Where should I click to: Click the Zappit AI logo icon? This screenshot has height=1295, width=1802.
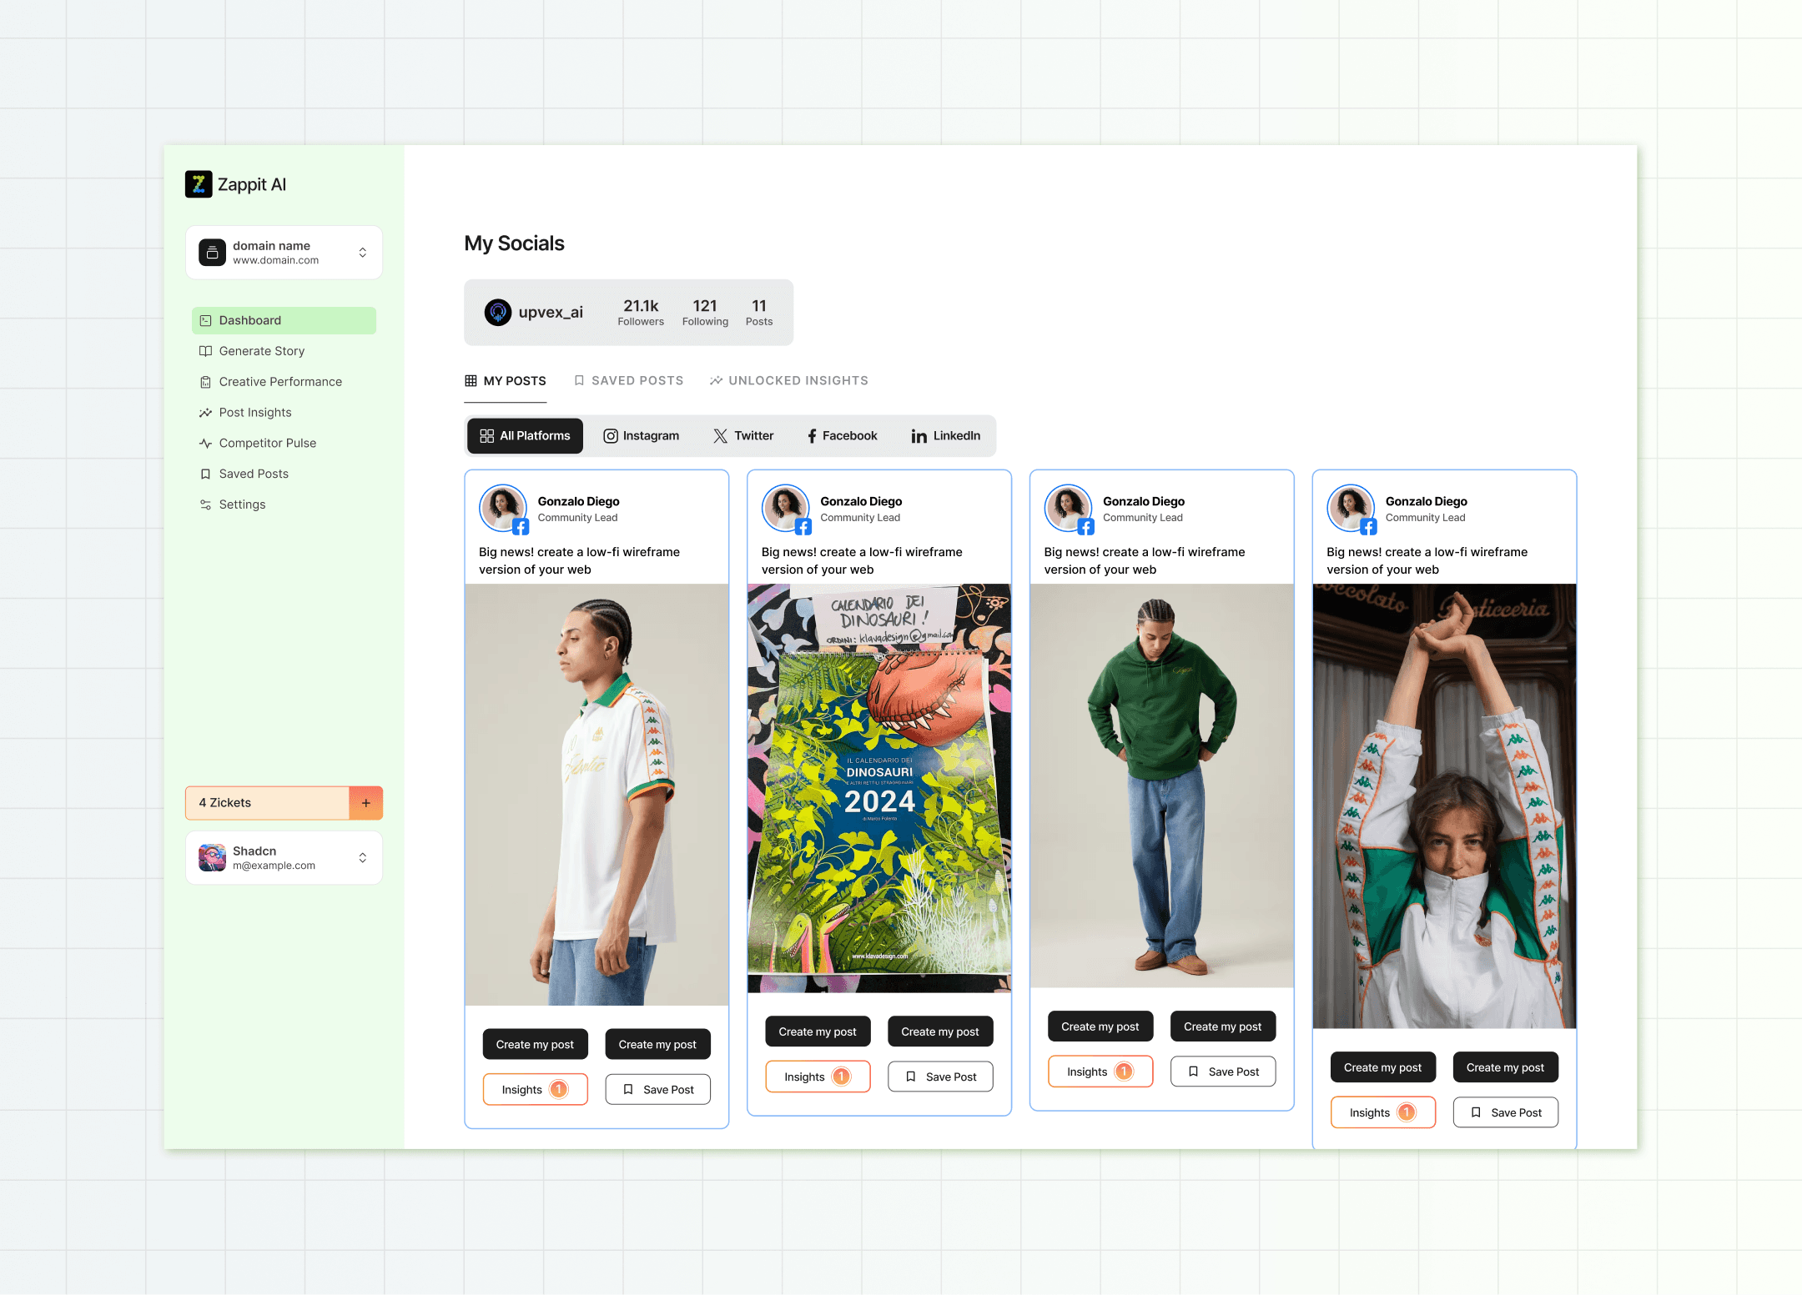point(199,184)
